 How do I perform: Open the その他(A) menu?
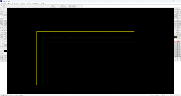click(x=35, y=4)
